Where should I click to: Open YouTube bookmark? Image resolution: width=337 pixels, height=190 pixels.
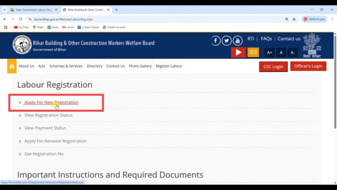(21, 27)
